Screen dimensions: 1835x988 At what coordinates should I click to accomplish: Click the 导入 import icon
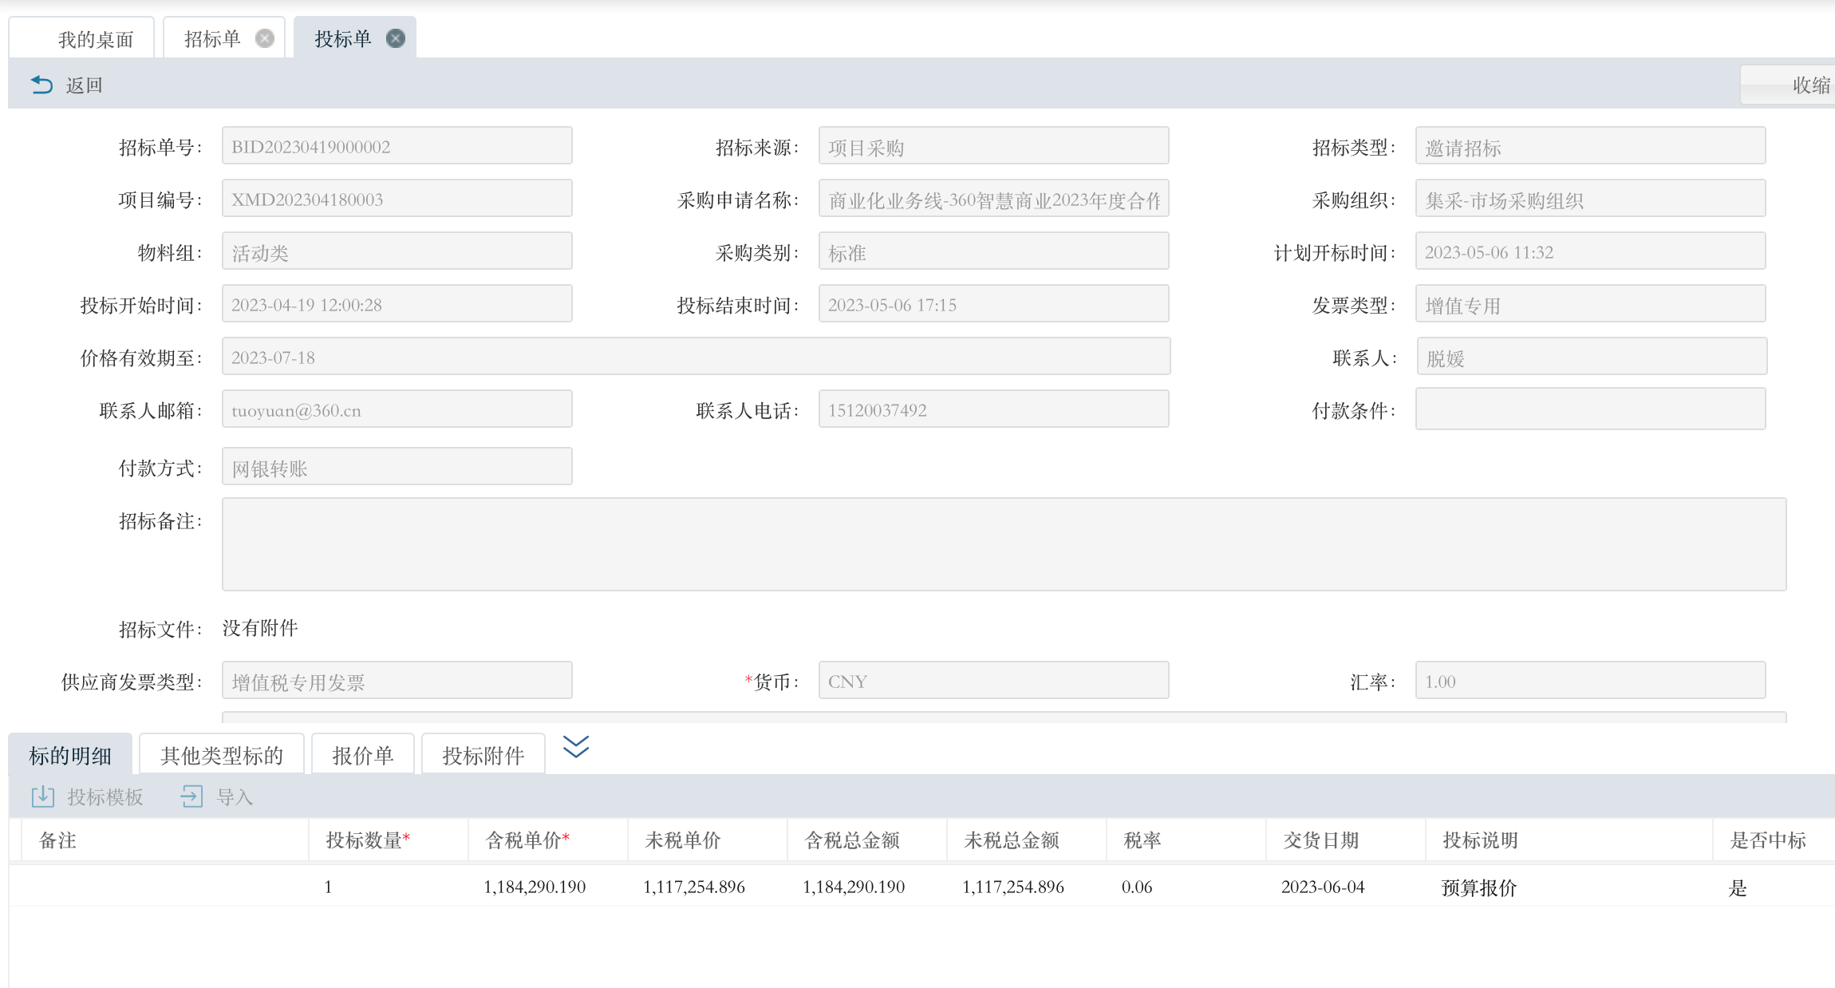(x=191, y=796)
